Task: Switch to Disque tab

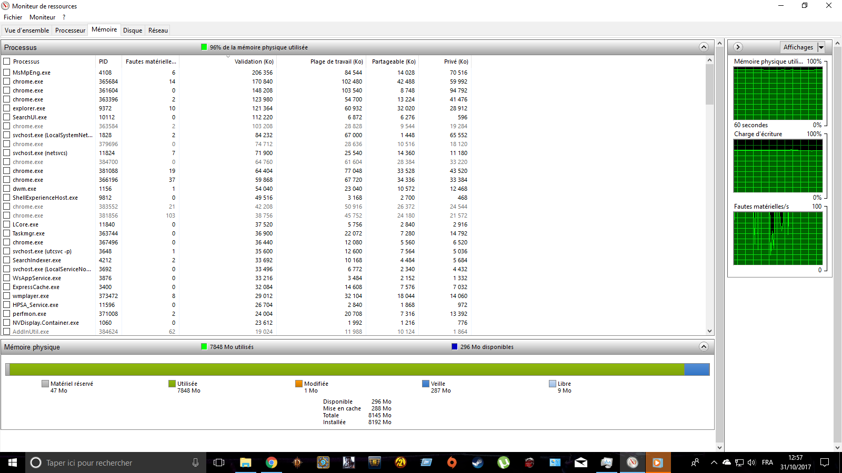Action: point(133,30)
